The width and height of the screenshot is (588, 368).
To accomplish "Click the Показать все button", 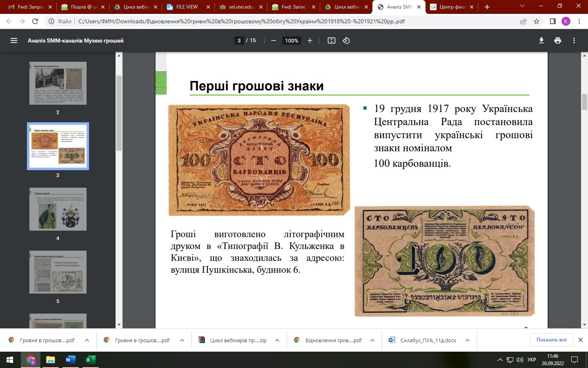I will 551,340.
